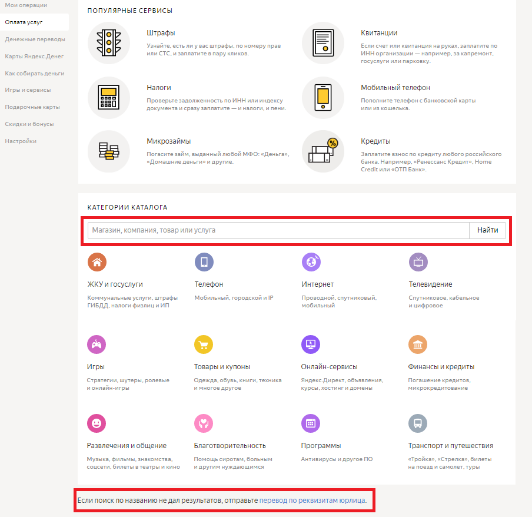This screenshot has width=532, height=517.
Task: Open the Финансы и кредиты category link
Action: point(441,367)
